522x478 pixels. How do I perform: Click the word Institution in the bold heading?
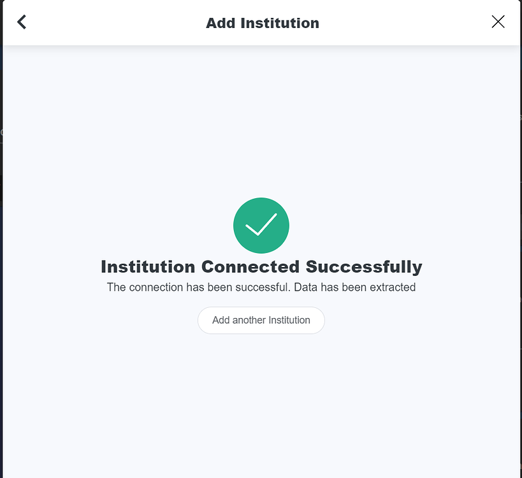tap(148, 266)
